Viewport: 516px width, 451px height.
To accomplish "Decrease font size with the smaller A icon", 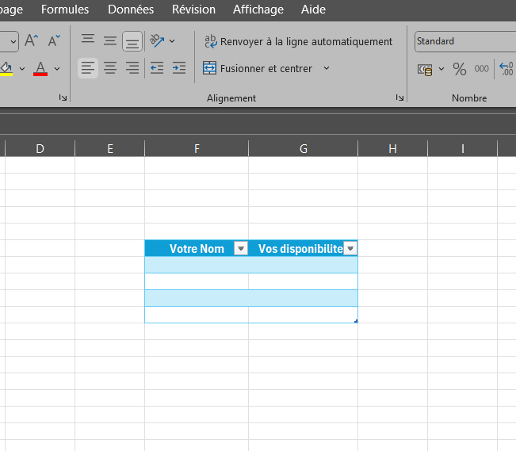I will (x=54, y=41).
